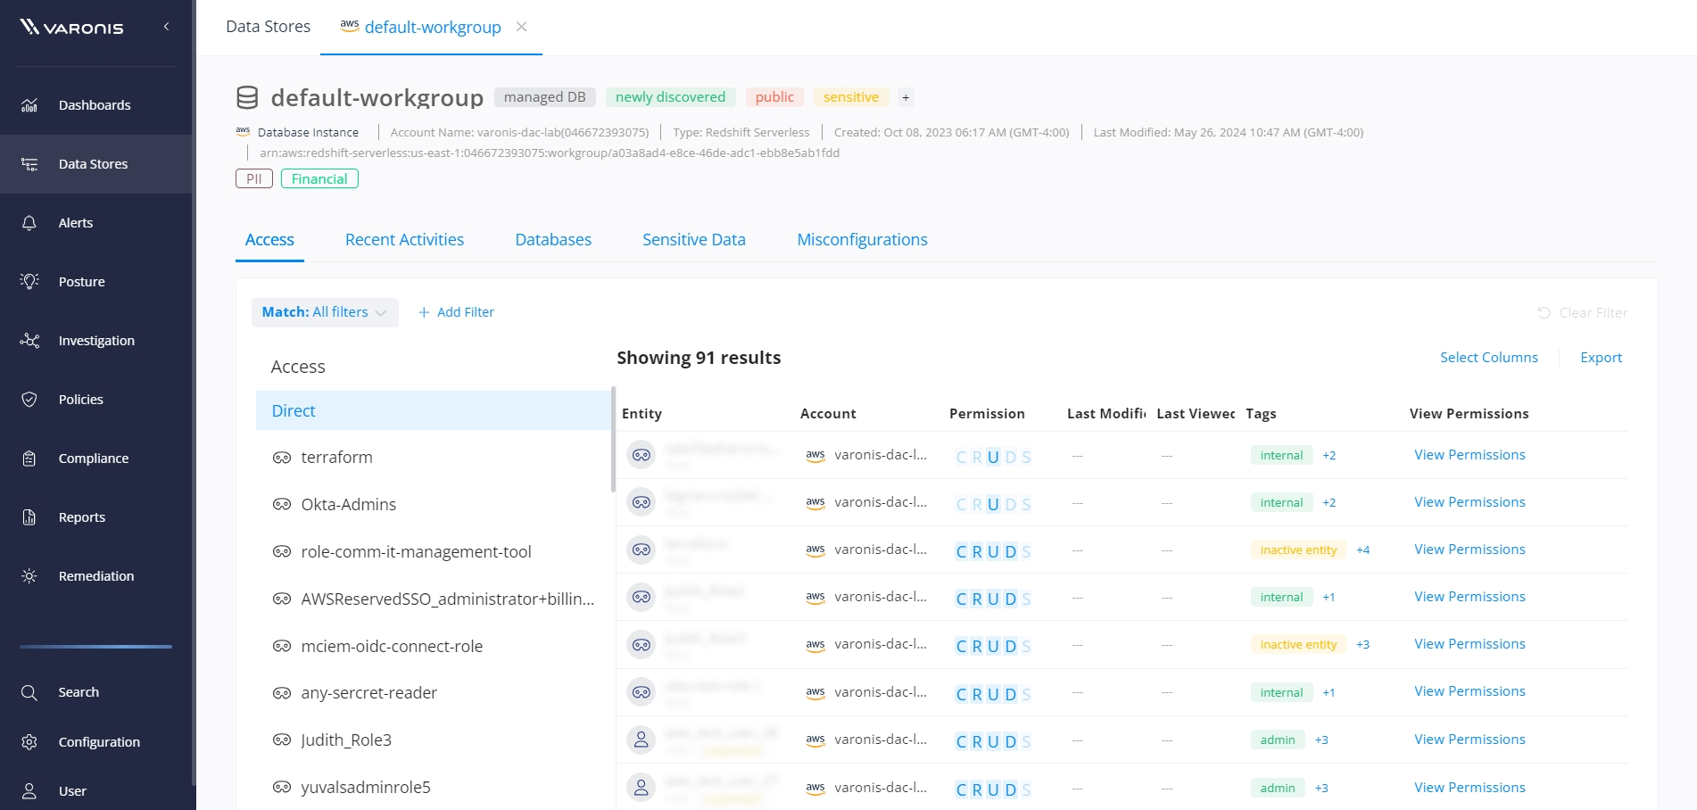
Task: Open the Databases tab
Action: [x=553, y=240]
